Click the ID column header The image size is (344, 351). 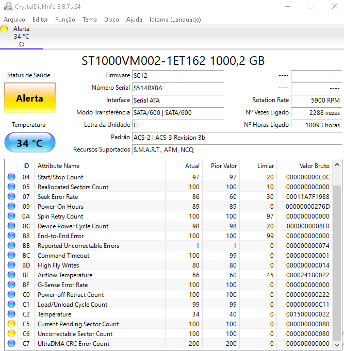click(26, 166)
